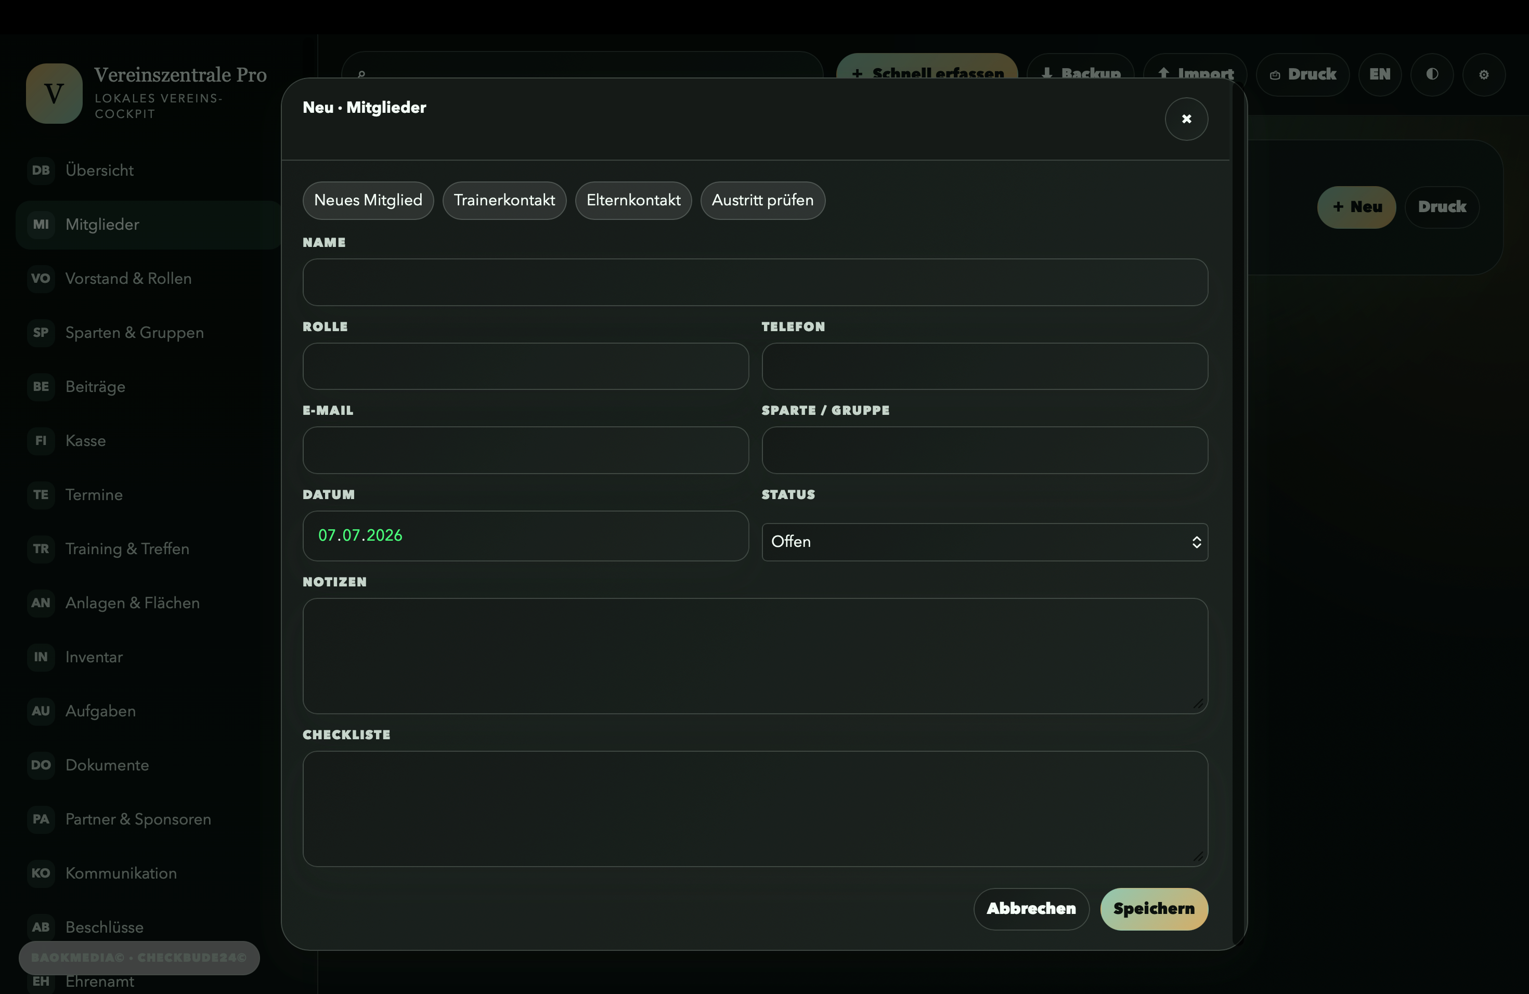The width and height of the screenshot is (1529, 994).
Task: Click inside the Checkliste text area
Action: (755, 808)
